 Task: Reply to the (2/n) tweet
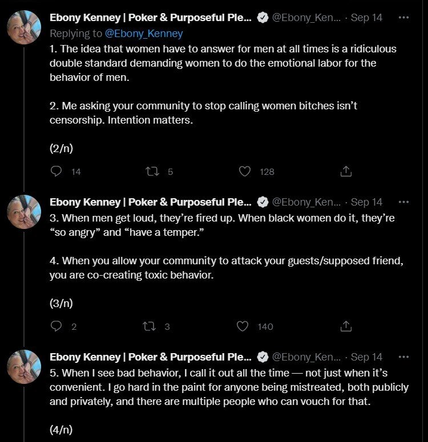click(56, 171)
